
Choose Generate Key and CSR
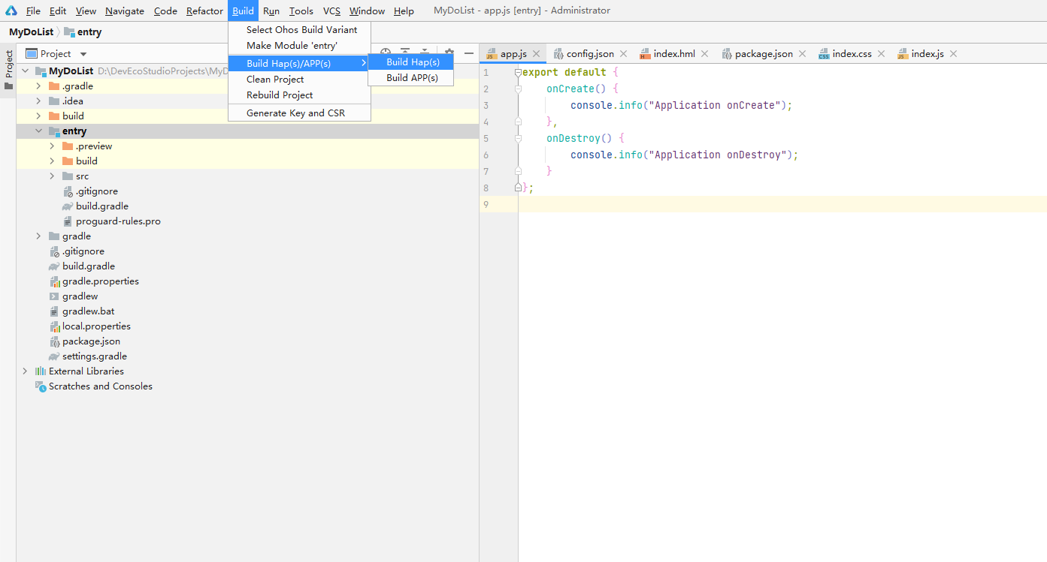(299, 113)
